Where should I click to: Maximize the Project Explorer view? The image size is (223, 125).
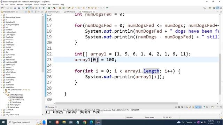[x=42, y=12]
